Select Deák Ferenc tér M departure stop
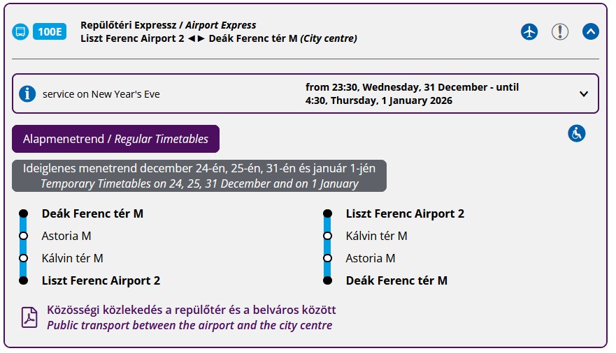This screenshot has width=616, height=353. coord(92,213)
